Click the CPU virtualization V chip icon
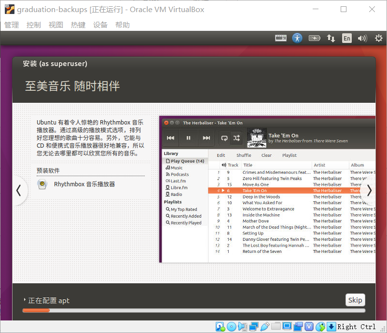 [309, 327]
